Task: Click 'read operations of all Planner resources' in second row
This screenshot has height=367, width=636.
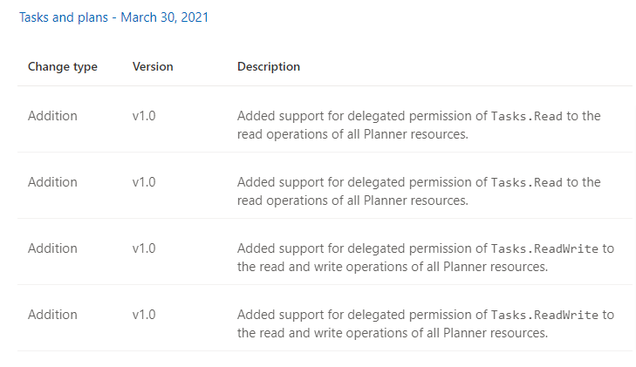Action: (x=352, y=200)
